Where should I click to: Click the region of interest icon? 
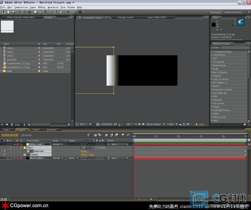[x=139, y=124]
